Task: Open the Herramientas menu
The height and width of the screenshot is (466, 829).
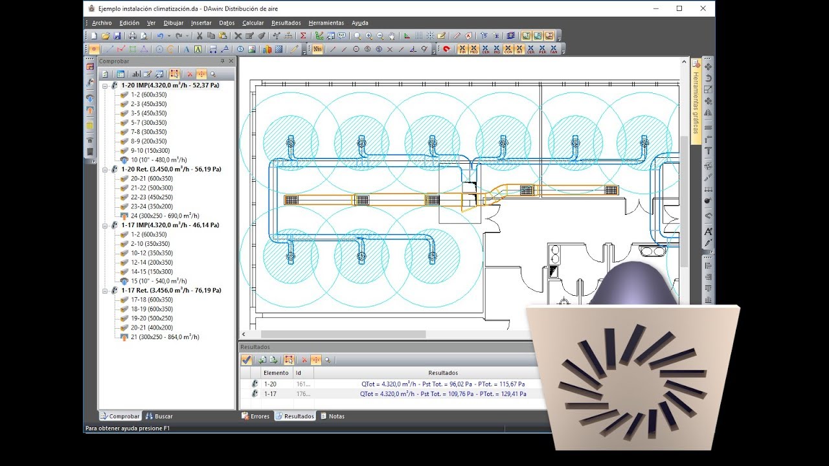Action: [x=326, y=23]
